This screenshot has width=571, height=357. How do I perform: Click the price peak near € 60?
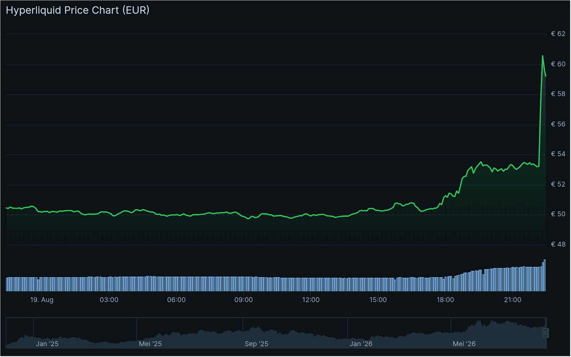click(542, 56)
